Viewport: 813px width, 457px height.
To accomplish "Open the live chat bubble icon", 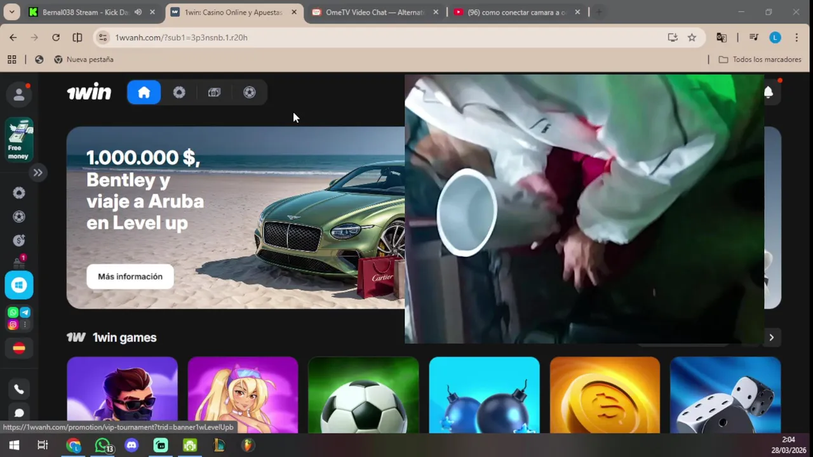I will click(19, 413).
